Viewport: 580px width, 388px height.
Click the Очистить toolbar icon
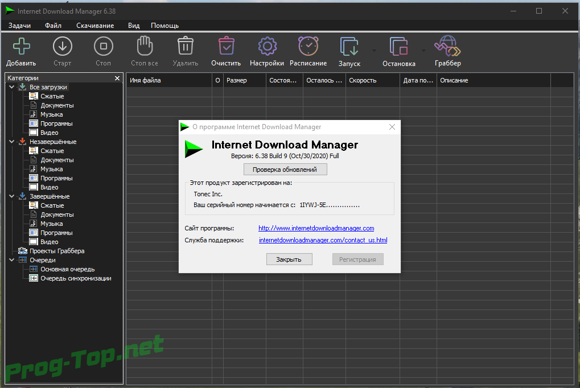tap(226, 46)
